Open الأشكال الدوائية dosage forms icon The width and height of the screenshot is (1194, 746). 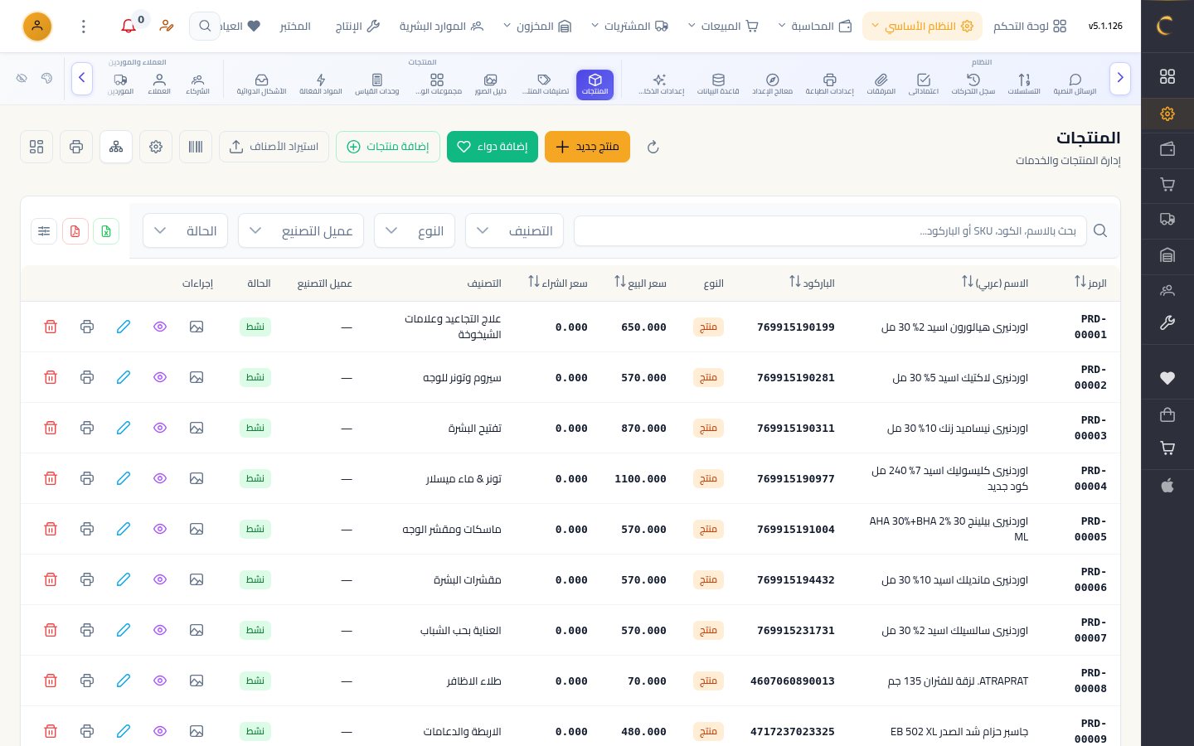click(261, 85)
